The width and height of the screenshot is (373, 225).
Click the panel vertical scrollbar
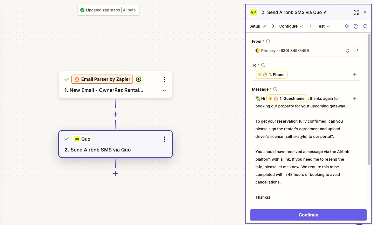pos(369,99)
